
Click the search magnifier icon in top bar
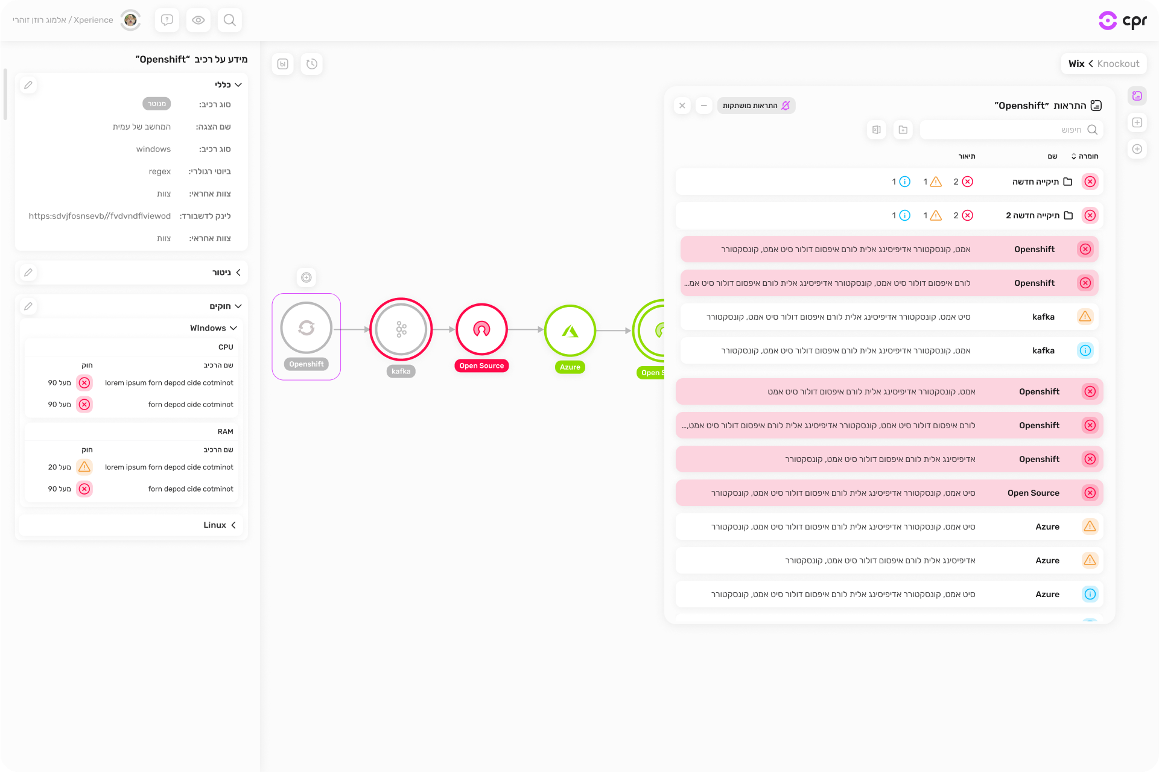[x=229, y=20]
